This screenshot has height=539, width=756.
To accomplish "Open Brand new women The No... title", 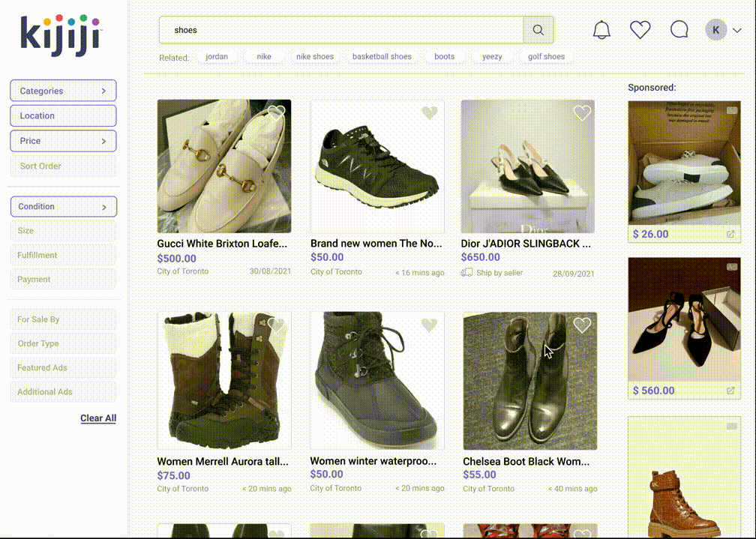I will 376,244.
